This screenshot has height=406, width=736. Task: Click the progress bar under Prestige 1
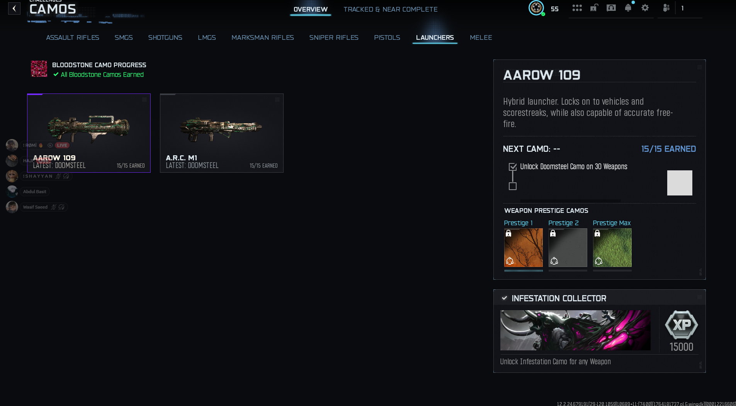pyautogui.click(x=524, y=271)
